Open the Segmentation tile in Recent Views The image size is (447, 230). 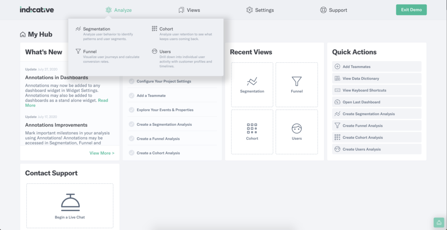point(252,85)
